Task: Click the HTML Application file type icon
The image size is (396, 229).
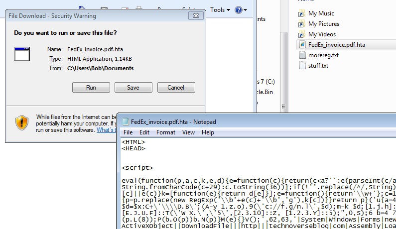Action: (x=22, y=54)
